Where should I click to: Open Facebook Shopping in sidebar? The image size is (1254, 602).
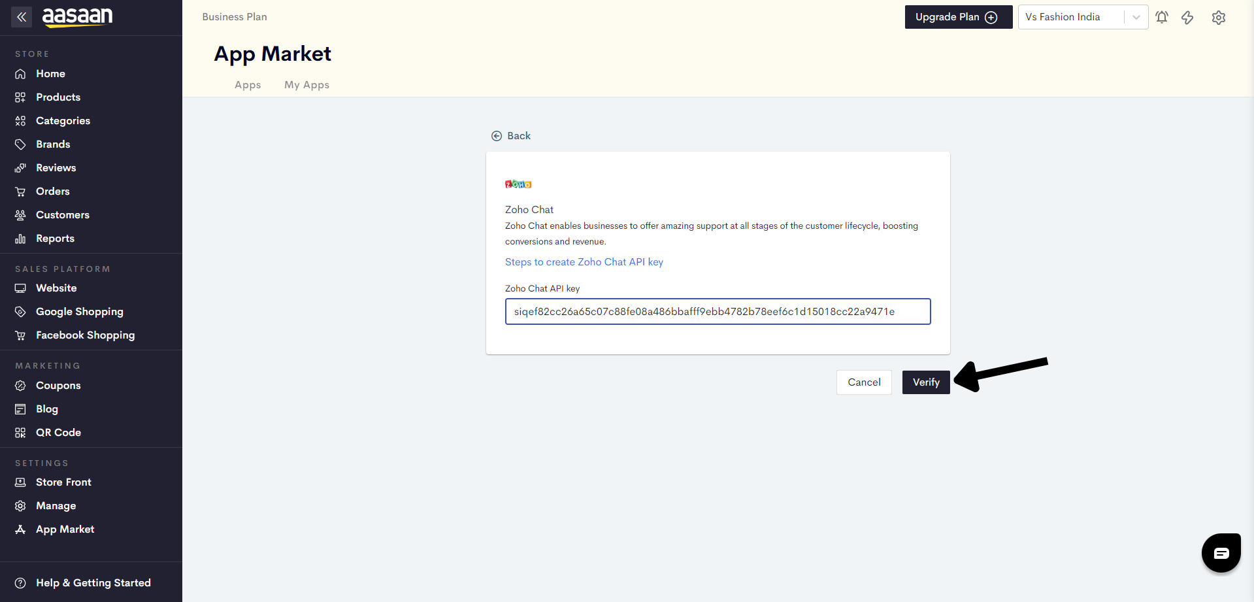coord(86,335)
